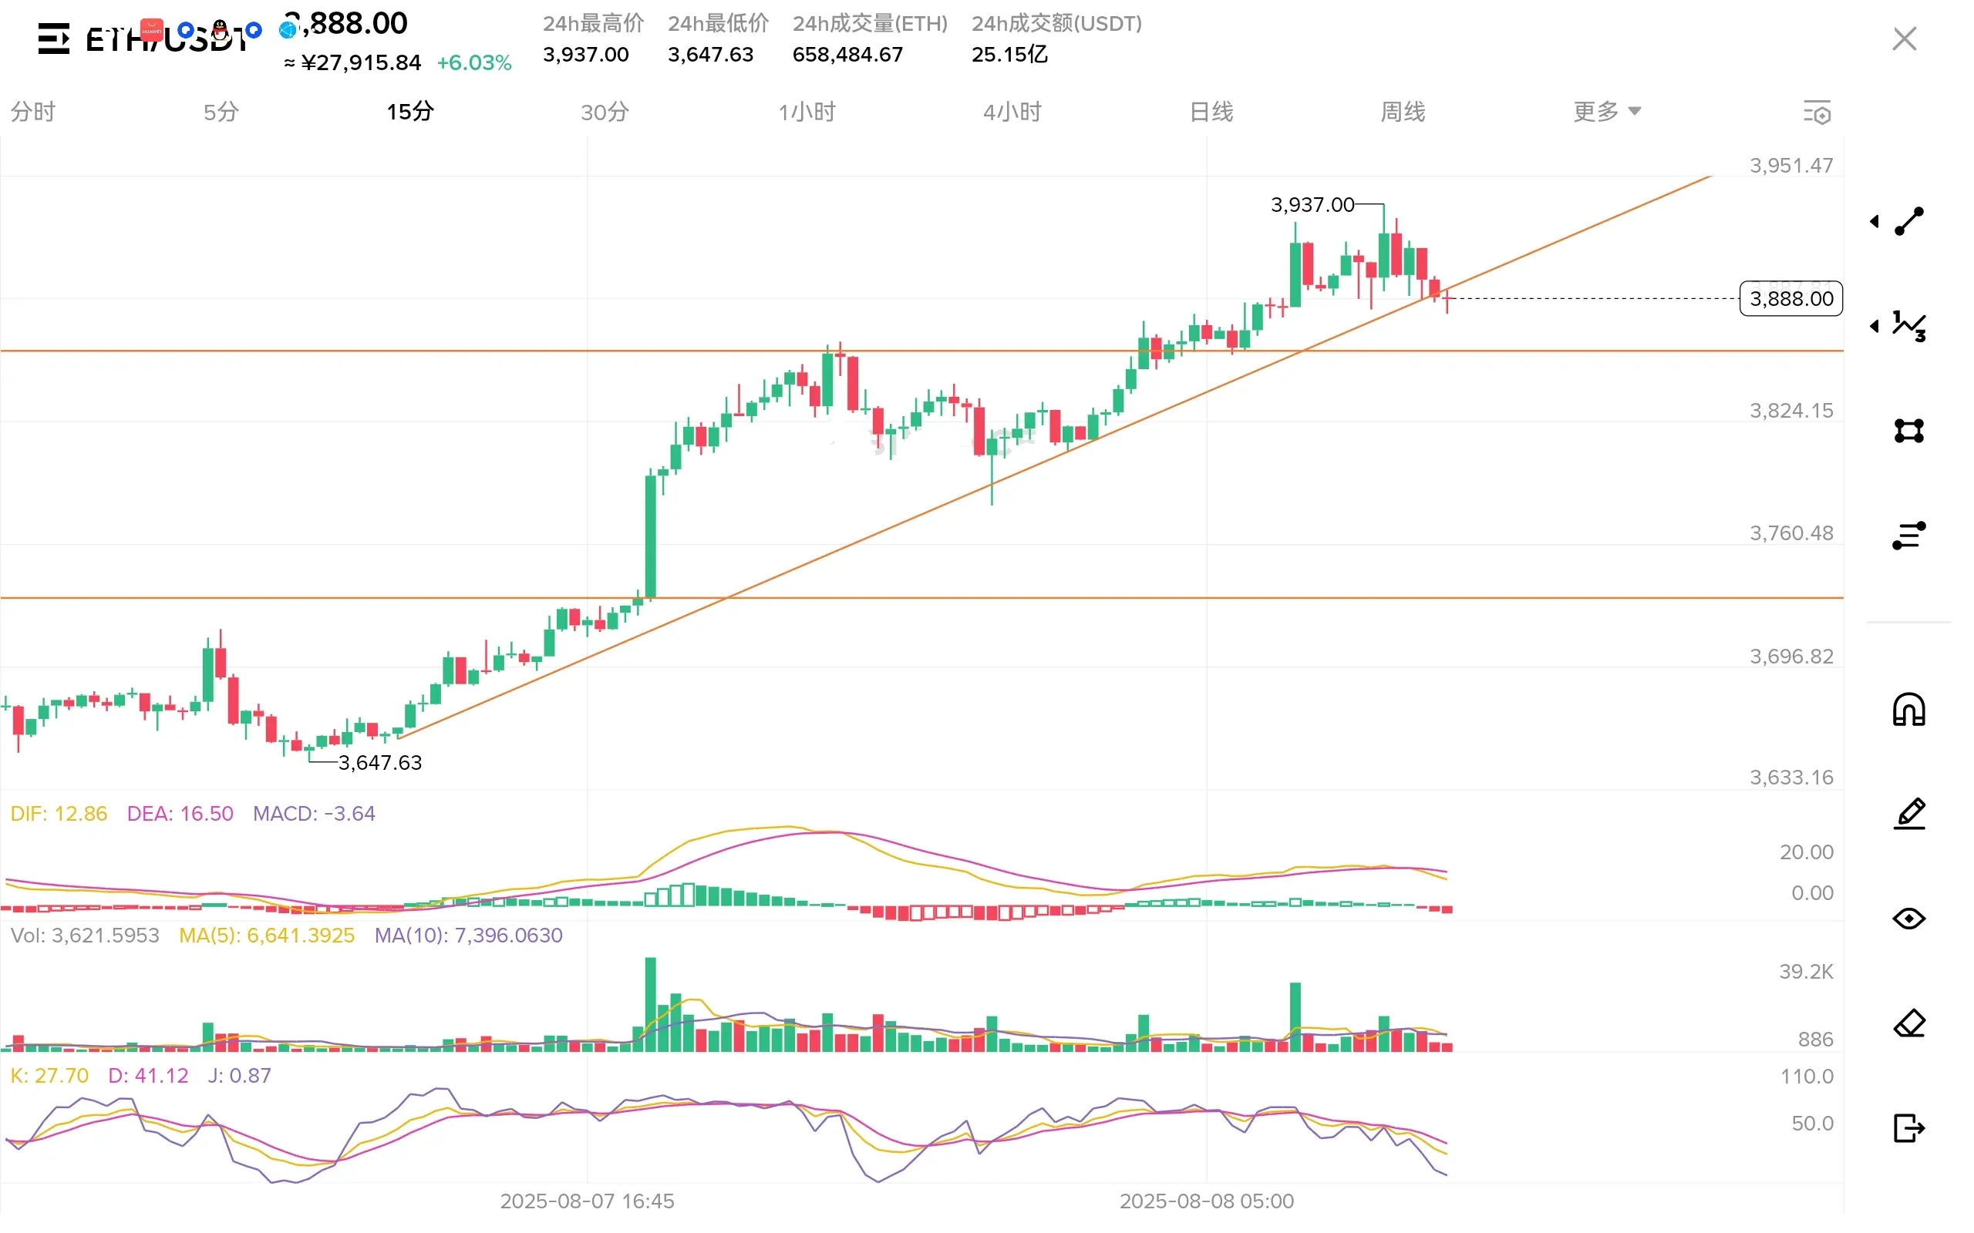Click the 3,633.16 price axis label
The image size is (1974, 1233).
coord(1791,777)
